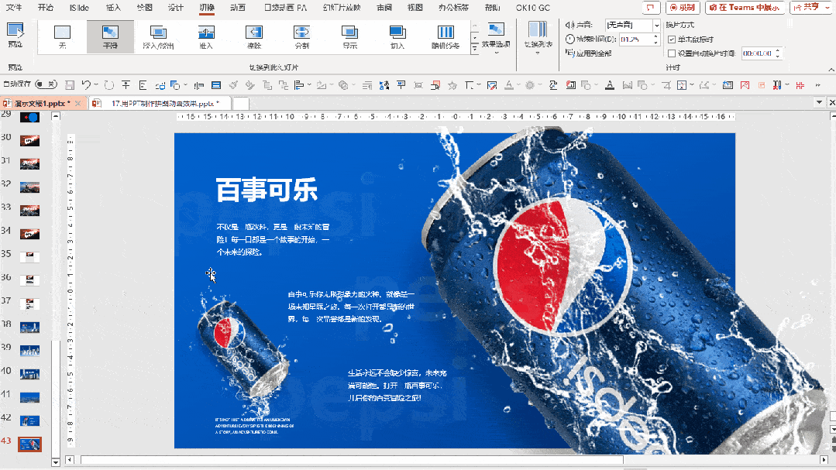Screen dimensions: 836x470
Task: Apply the 擦除 (Wipe) transition
Action: [254, 36]
